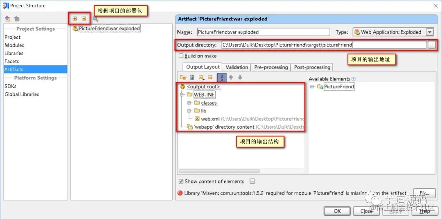Click the add artifact plus icon
Screen dimensions: 442x219
[75, 18]
